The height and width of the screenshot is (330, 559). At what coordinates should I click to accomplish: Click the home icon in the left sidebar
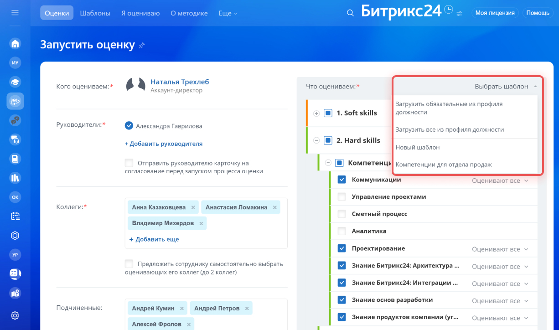coord(15,44)
